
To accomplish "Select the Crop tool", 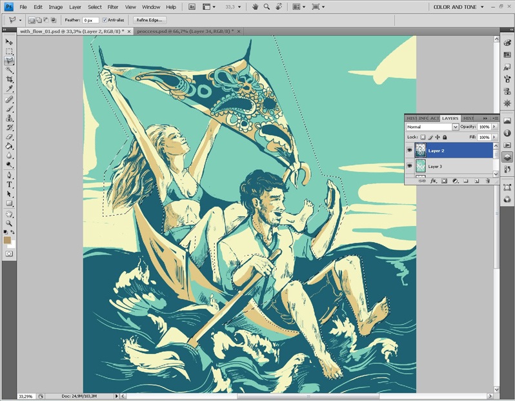I will pyautogui.click(x=9, y=79).
